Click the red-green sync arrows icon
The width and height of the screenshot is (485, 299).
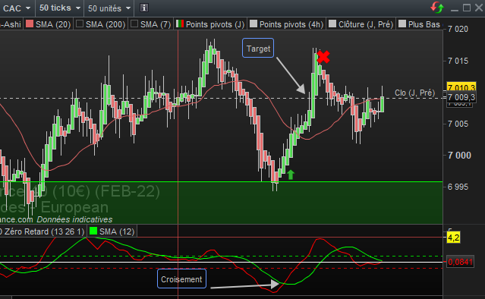[437, 8]
